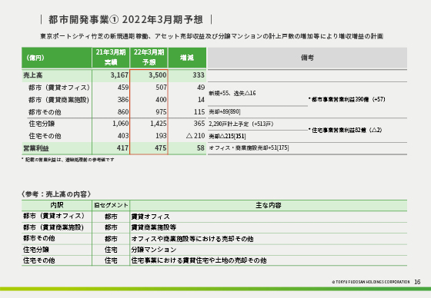431x298 pixels.
Task: Click '都市(賃貸オフィス)' in the lower reference table
Action: (54, 217)
